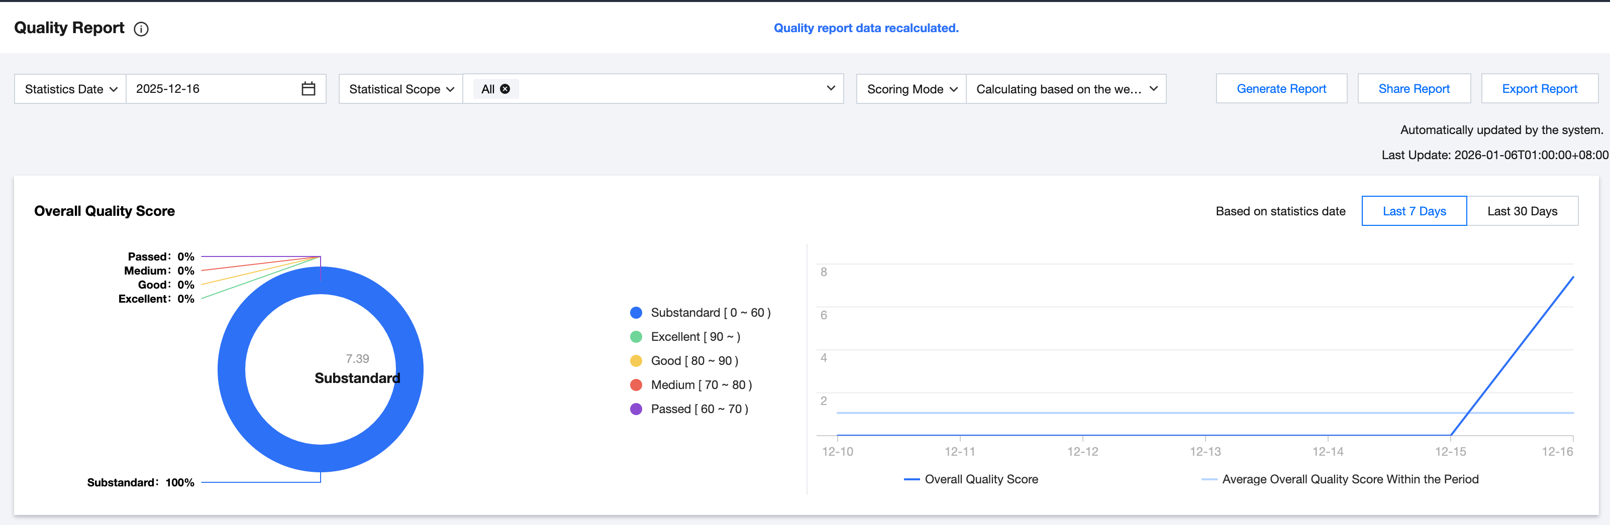Expand the Statistics Date dropdown
Screen dimensions: 1610x525
(x=71, y=89)
